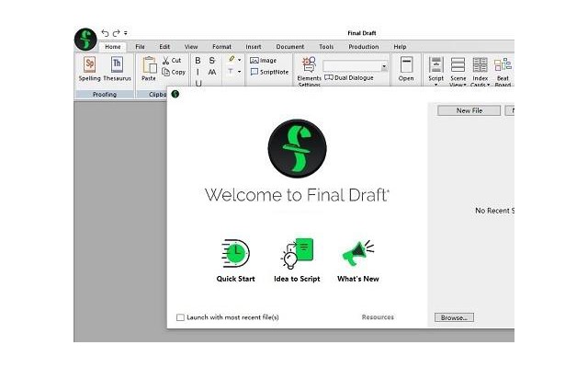Click the Final Draft application logo button
Image resolution: width=588 pixels, height=368 pixels.
point(85,39)
